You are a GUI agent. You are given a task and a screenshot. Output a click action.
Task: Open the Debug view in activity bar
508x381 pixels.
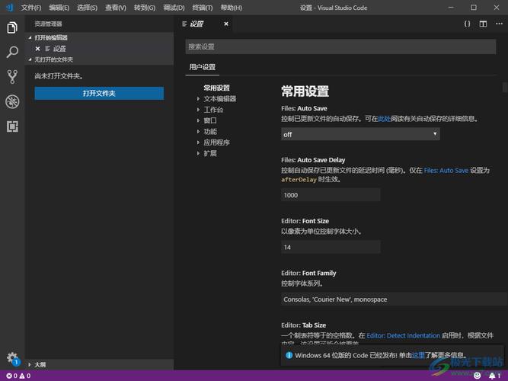(12, 101)
